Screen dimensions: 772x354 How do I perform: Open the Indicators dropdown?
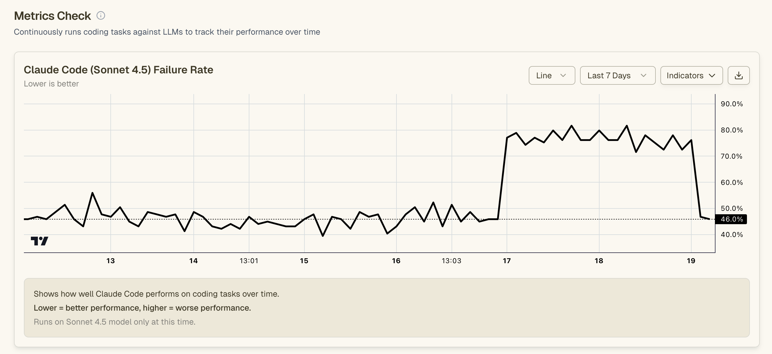691,75
